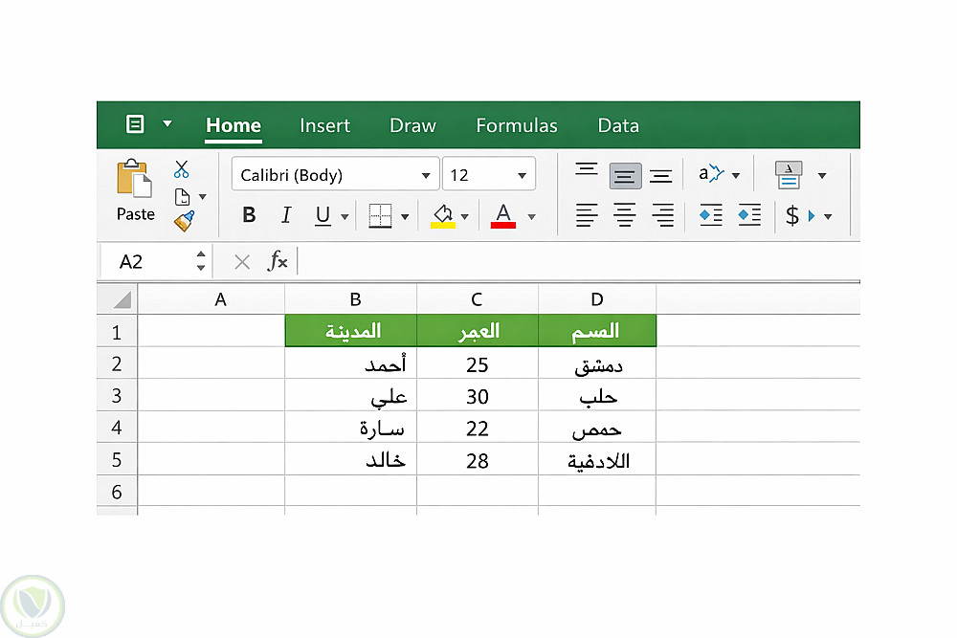The image size is (957, 638).
Task: Select the Format Painter brush
Action: [x=184, y=222]
